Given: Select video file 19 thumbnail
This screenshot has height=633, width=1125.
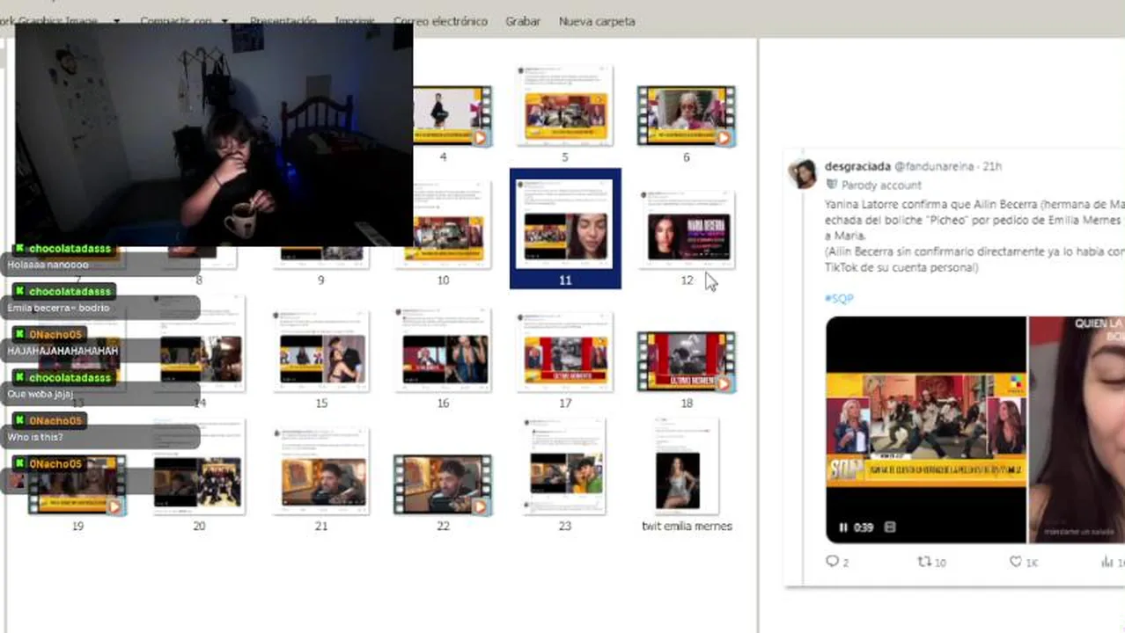Looking at the screenshot, I should [x=77, y=484].
